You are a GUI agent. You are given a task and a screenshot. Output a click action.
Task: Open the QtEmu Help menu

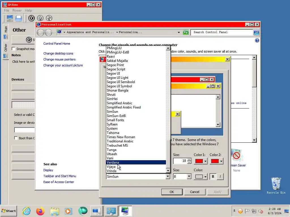(29, 10)
